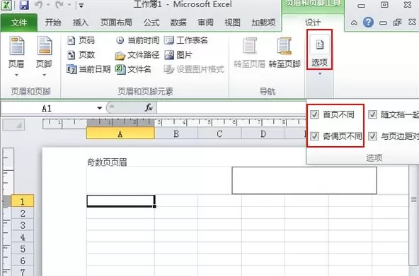Open Customize Quick Access Toolbar dropdown
This screenshot has height=276, width=419.
click(x=81, y=6)
